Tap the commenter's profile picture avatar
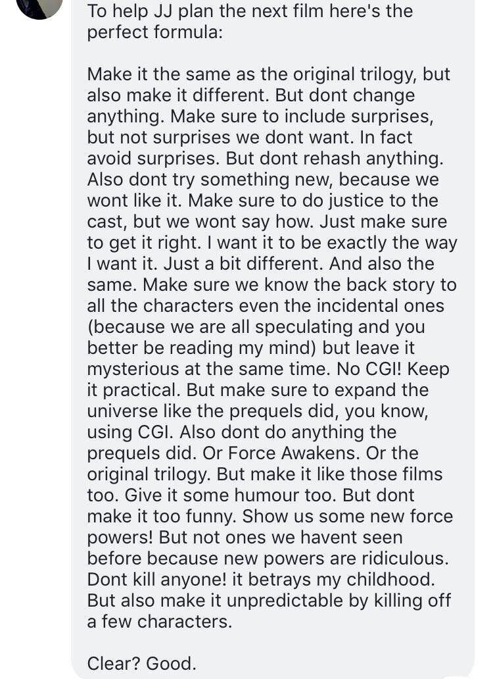The height and width of the screenshot is (679, 493). [x=39, y=5]
